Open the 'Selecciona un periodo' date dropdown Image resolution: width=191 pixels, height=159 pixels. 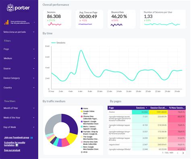coord(19,32)
